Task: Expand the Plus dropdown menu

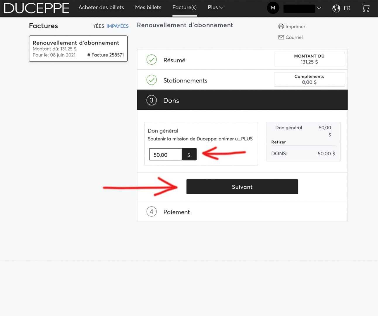Action: tap(215, 8)
